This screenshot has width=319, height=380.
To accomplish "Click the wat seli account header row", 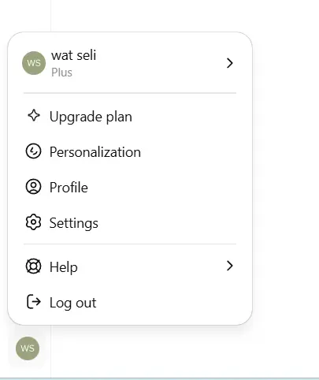I will pyautogui.click(x=130, y=63).
